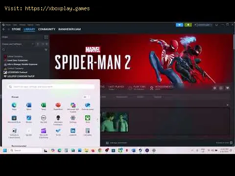
Task: Open PowerPoint from the Start menu
Action: coord(58,106)
